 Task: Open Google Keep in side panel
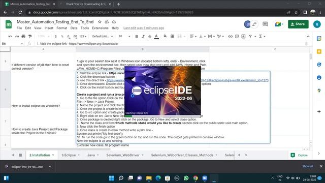pos(319,51)
